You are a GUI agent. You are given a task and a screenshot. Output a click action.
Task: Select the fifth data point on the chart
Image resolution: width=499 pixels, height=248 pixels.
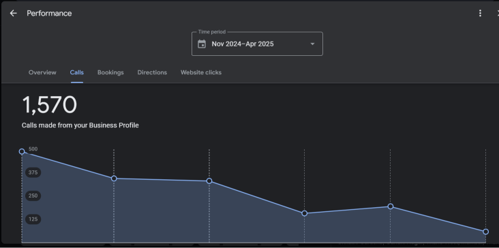(391, 206)
